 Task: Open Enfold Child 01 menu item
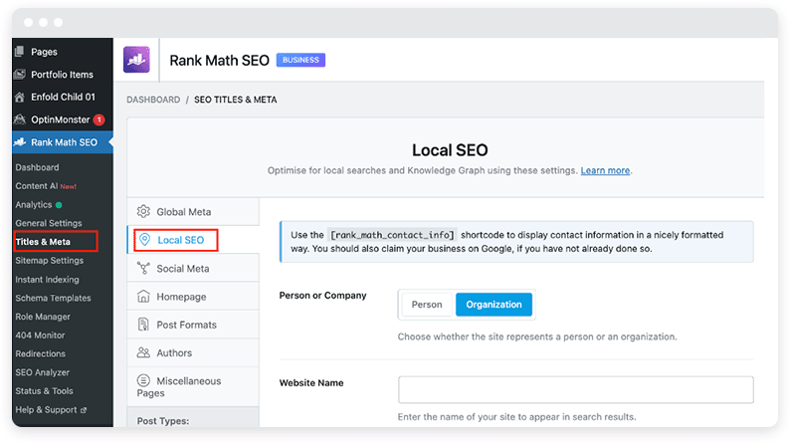tap(63, 97)
